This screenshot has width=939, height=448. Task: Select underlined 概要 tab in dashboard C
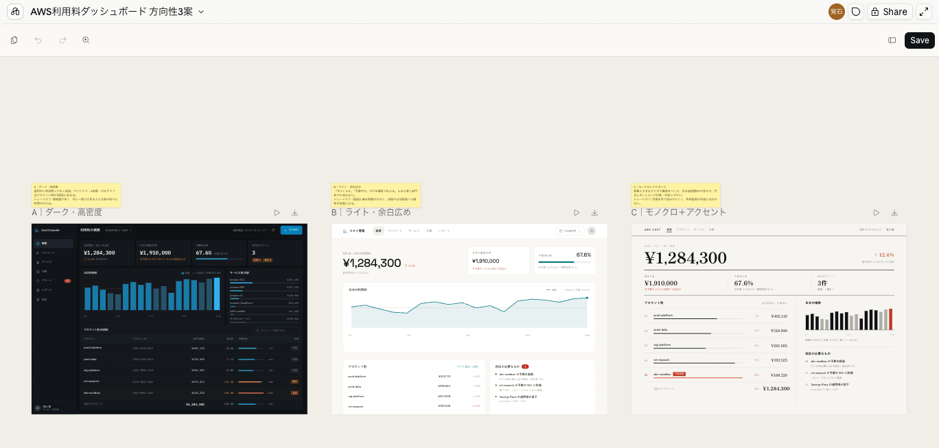pos(669,229)
